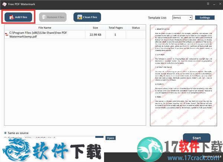This screenshot has height=162, width=223.
Task: Click Open next to output path
Action: click(110, 138)
